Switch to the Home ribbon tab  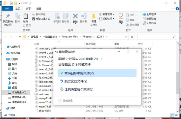click(x=18, y=9)
